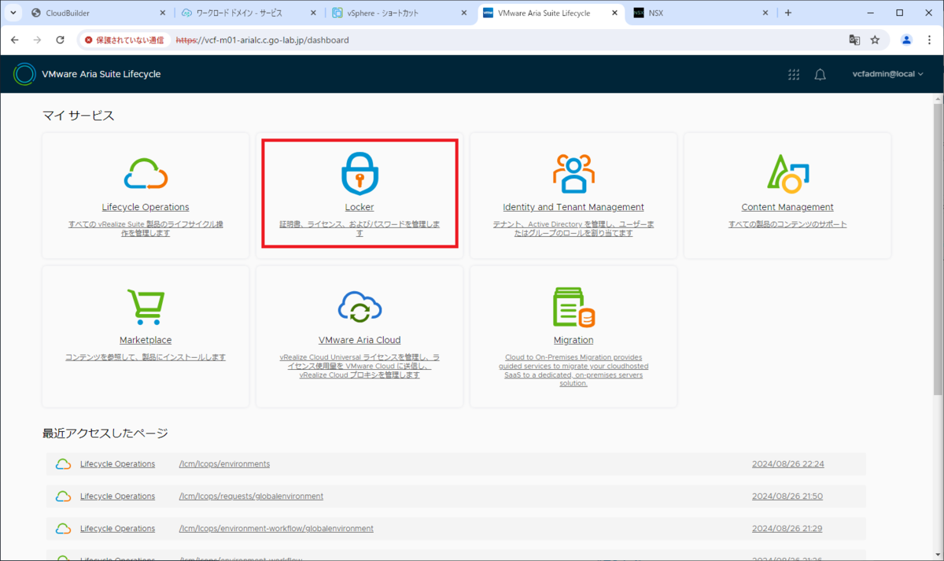Reload the current page

(60, 39)
